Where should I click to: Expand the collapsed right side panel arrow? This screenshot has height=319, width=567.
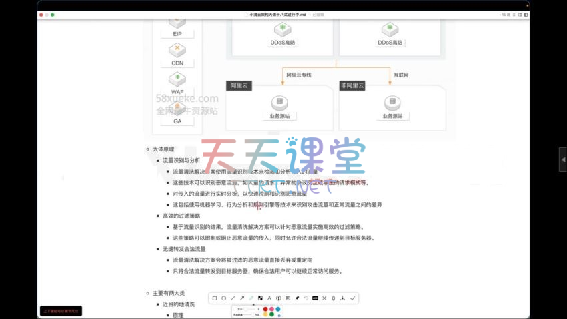pyautogui.click(x=562, y=159)
